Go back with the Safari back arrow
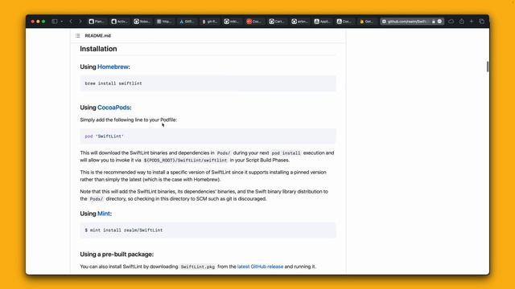This screenshot has height=289, width=515. [71, 22]
